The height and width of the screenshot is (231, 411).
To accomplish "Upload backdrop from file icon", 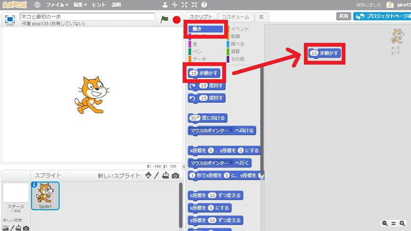I will point(18,228).
